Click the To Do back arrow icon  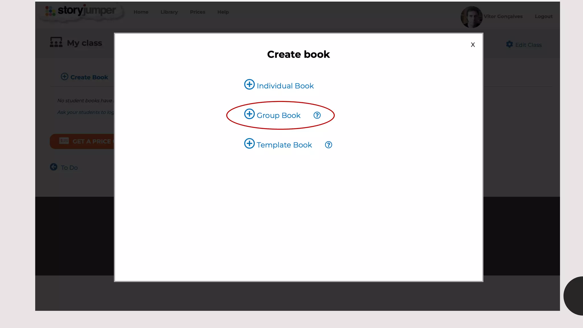click(x=54, y=167)
